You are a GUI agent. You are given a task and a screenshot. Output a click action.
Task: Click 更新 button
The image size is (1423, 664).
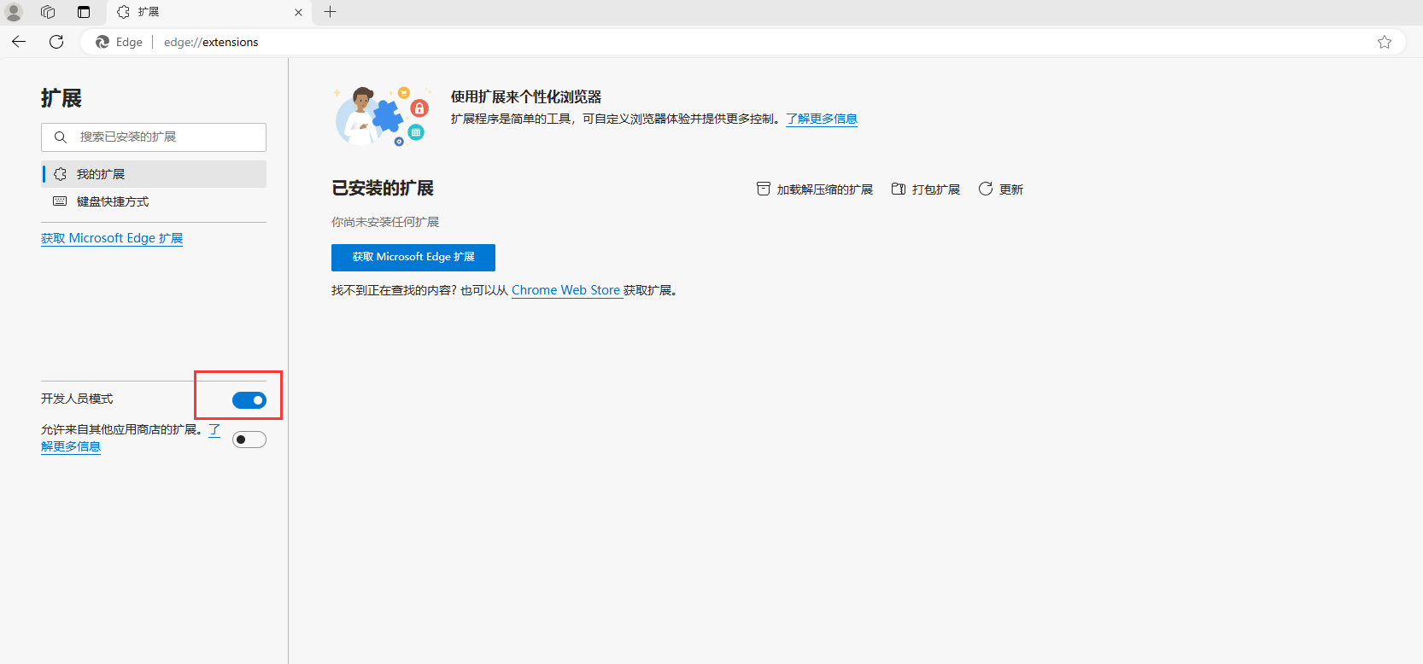tap(1001, 189)
